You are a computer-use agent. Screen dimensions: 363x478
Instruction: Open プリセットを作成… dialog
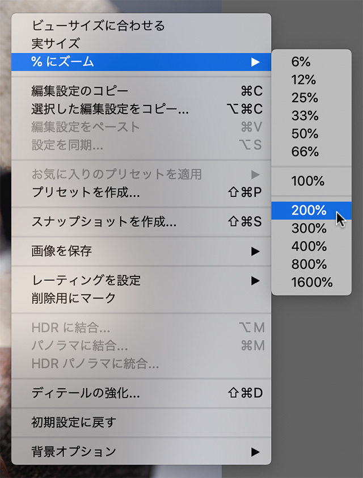(x=85, y=192)
